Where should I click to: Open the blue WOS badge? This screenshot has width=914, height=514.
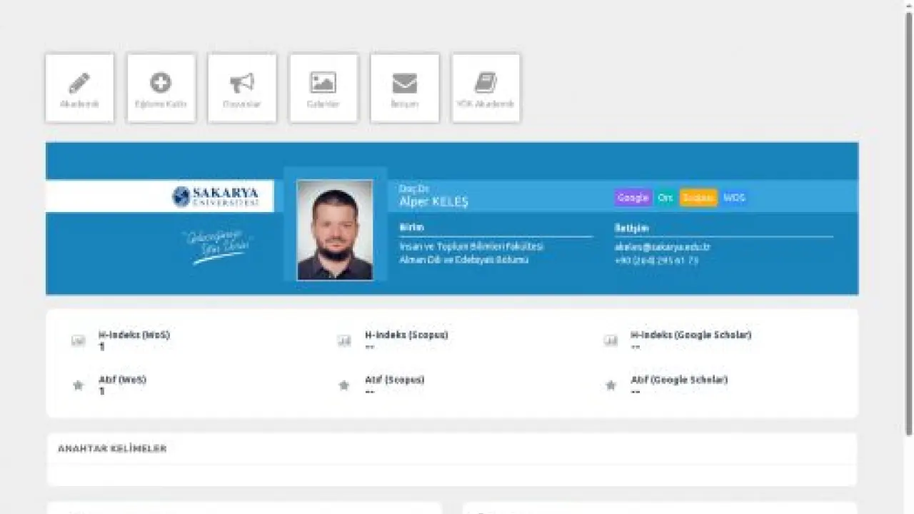point(734,198)
